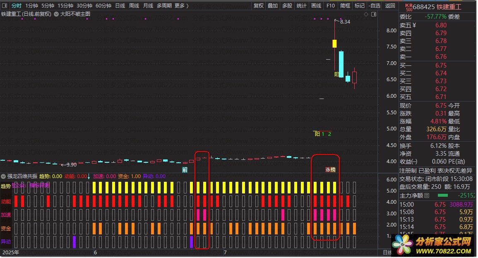Viewport: 478px width, 258px height.
Task: Click the 2025年 date axis label
Action: pyautogui.click(x=11, y=253)
